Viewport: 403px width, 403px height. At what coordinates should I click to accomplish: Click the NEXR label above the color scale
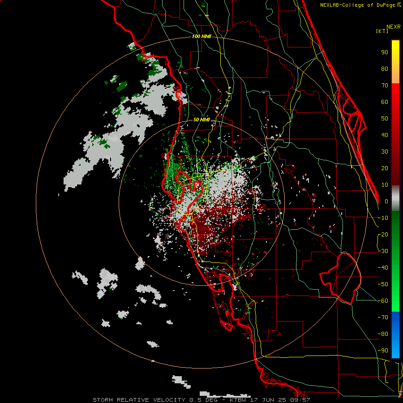coord(394,27)
